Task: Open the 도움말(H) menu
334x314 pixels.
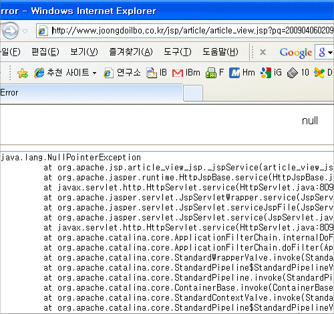Action: (x=220, y=52)
